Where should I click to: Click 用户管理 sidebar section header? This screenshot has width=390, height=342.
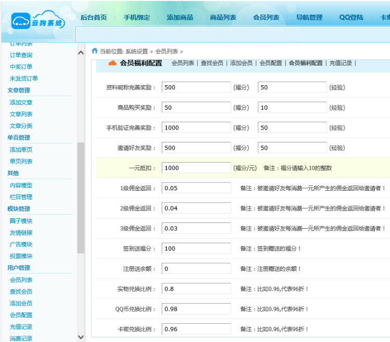19,268
